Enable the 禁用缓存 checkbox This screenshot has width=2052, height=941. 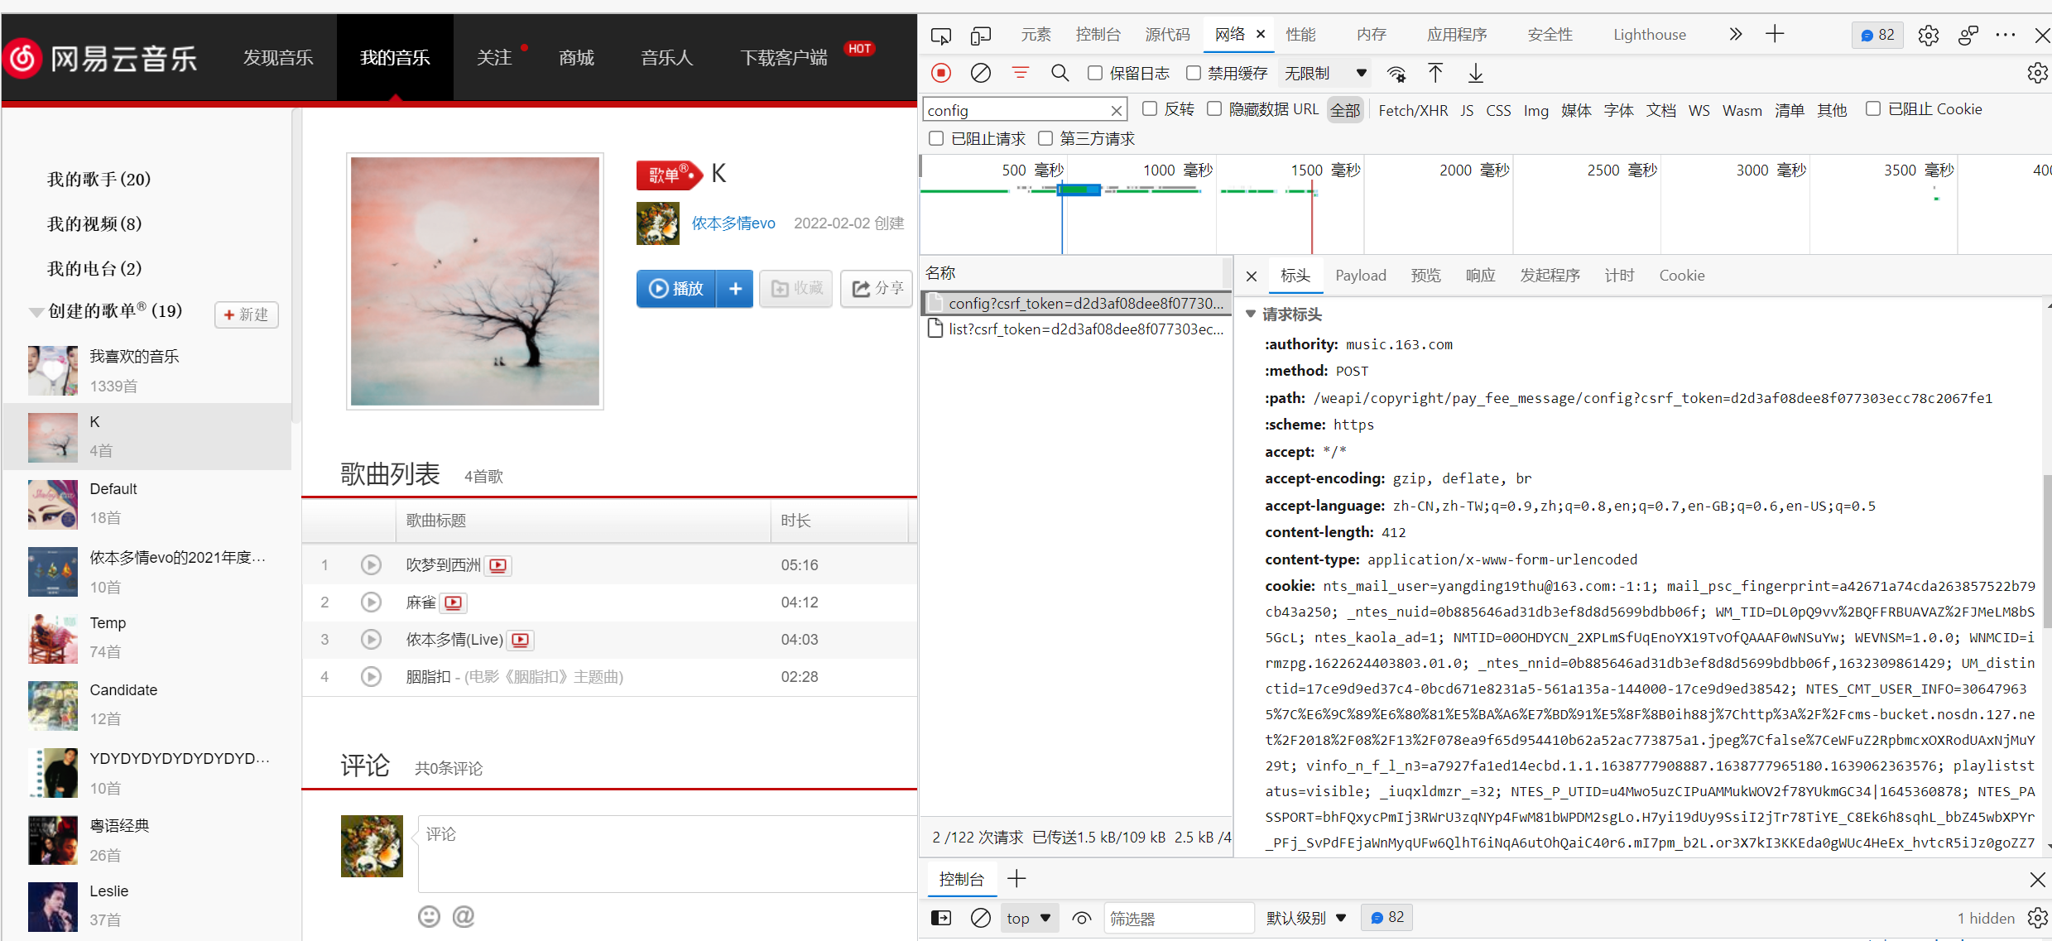coord(1193,73)
